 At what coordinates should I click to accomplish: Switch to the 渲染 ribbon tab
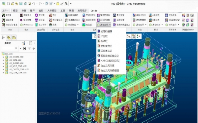click(41, 11)
